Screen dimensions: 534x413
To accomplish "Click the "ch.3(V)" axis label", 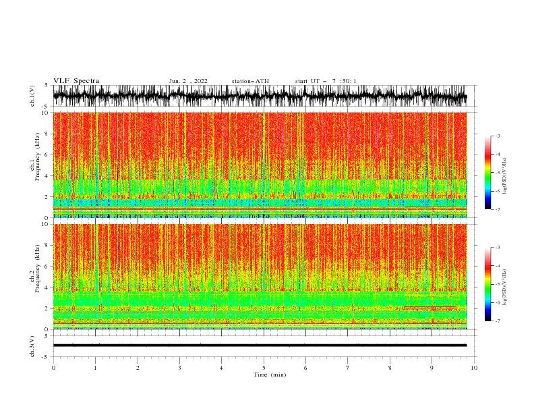I will point(32,346).
